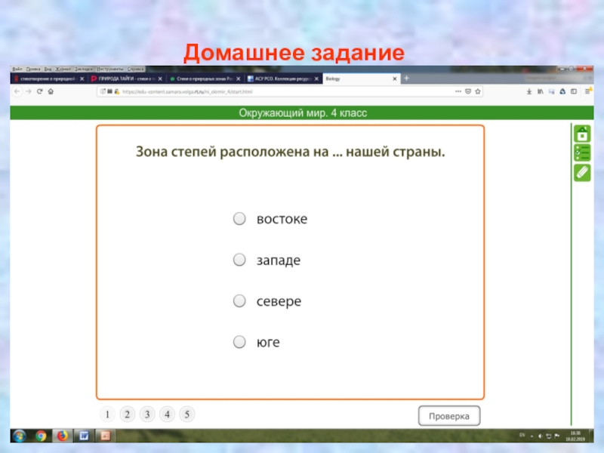Click the browser back arrow
This screenshot has width=604, height=453.
[x=17, y=91]
